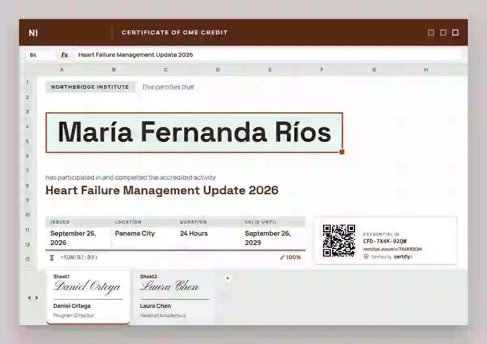Click the =SUM(B2:B9) formula text
This screenshot has height=344, width=487.
(x=79, y=258)
